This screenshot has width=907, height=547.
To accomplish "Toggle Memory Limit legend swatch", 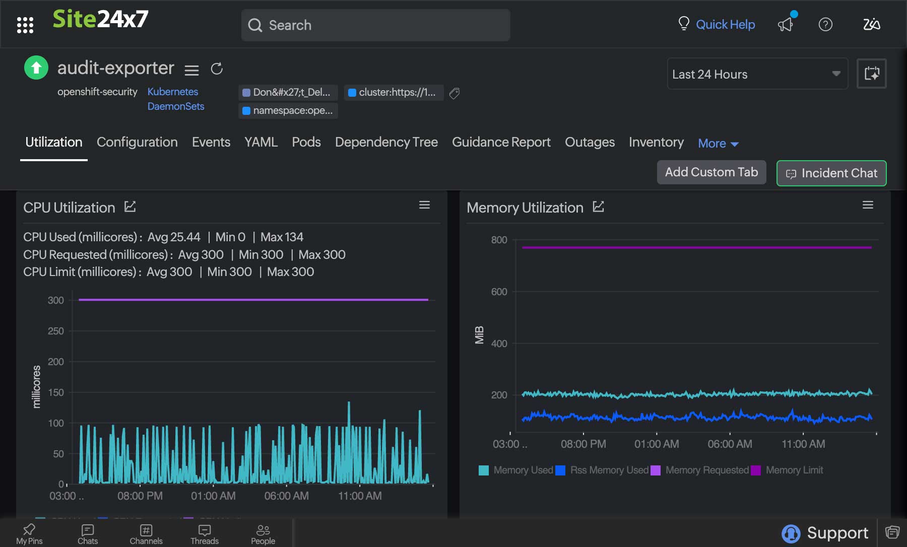I will pyautogui.click(x=756, y=470).
